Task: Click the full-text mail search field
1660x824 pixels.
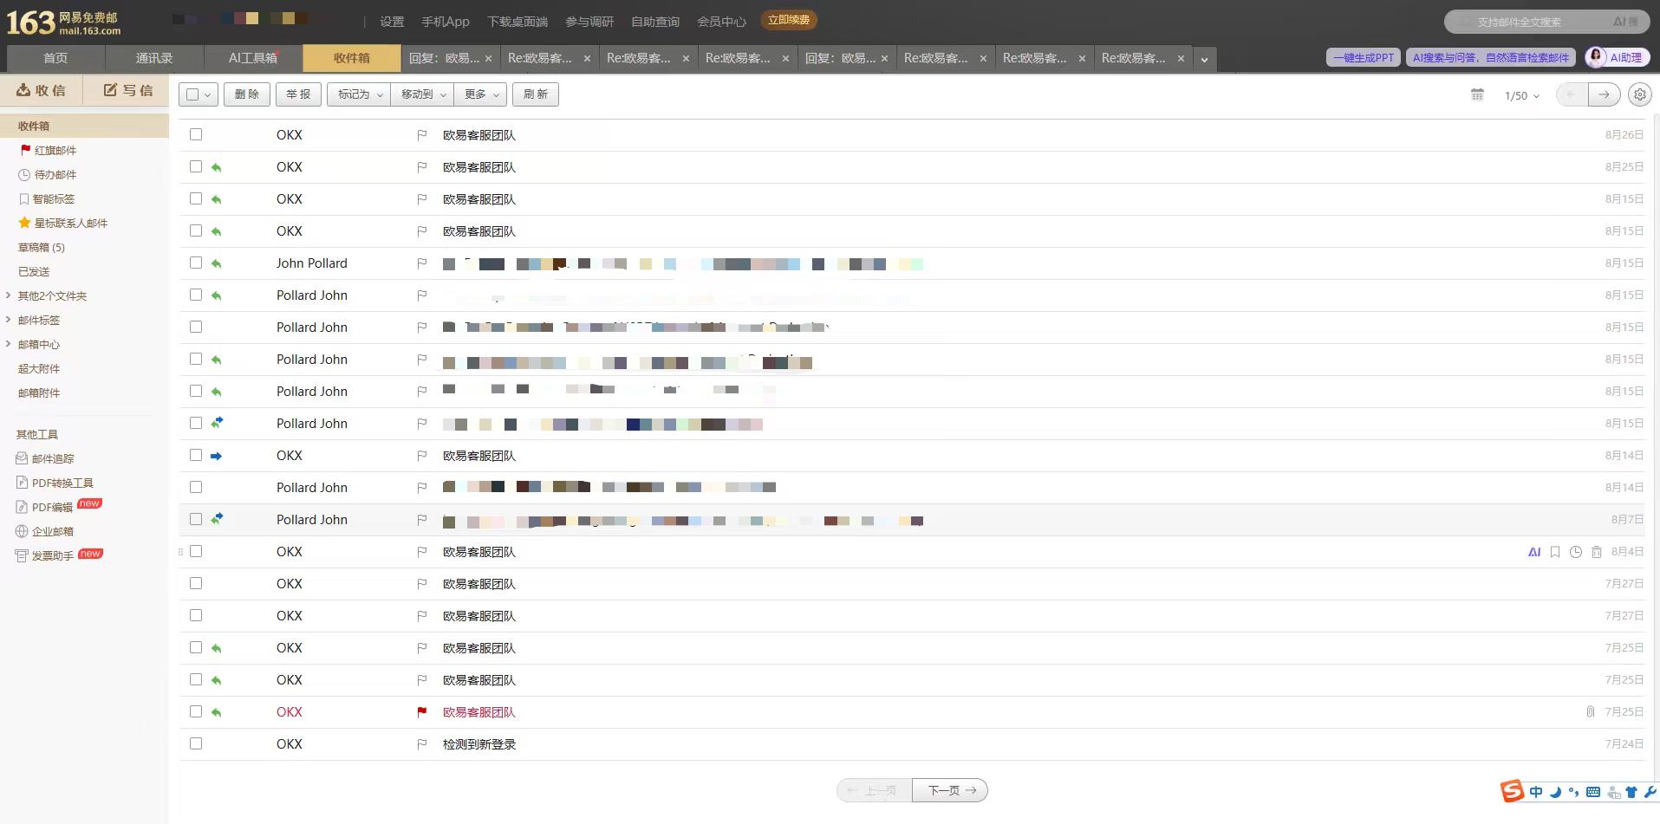Action: (x=1530, y=22)
